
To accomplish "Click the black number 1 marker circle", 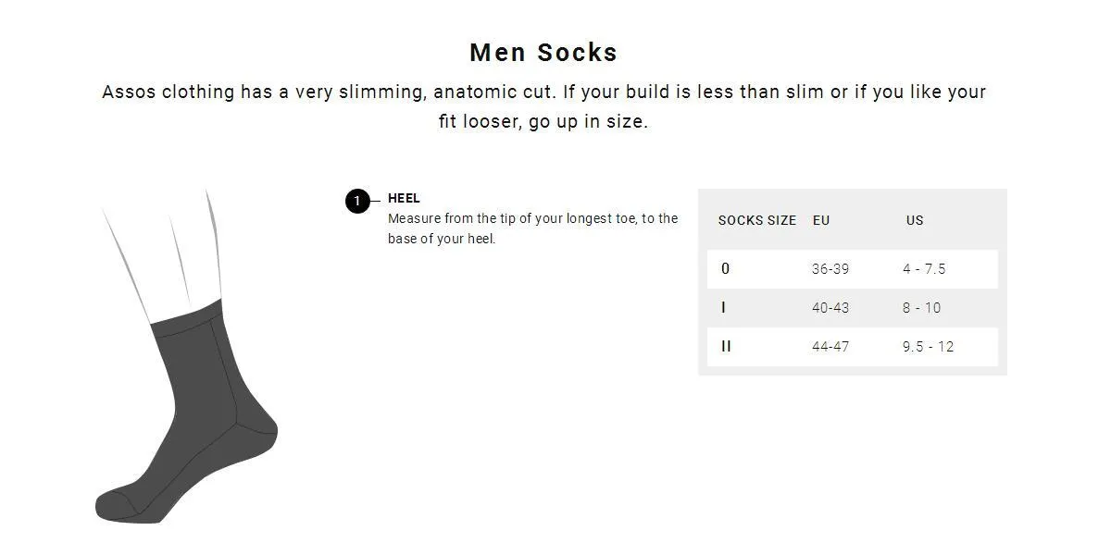I will pyautogui.click(x=357, y=201).
